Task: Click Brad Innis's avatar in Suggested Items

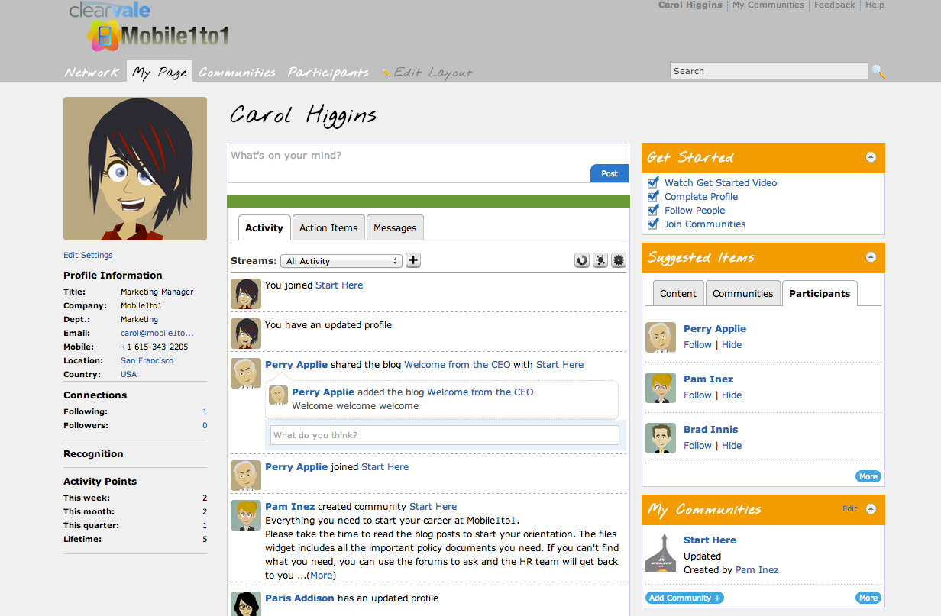Action: click(661, 438)
